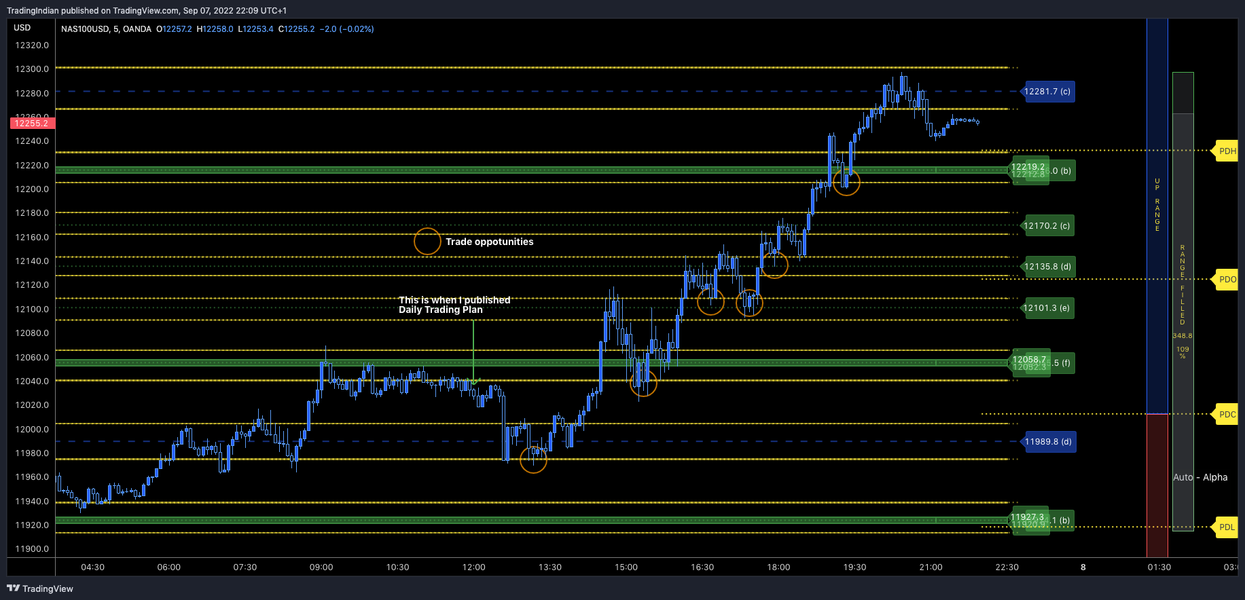Click the green 11927.3 zone label

[1027, 517]
